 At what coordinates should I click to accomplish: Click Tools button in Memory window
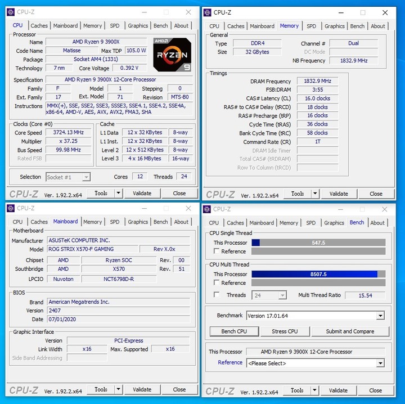298,194
